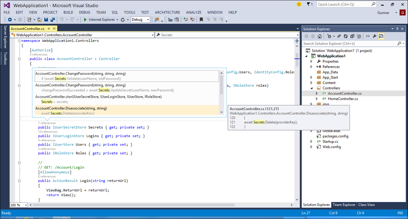Viewport: 408px width, 219px height.
Task: Click the Refresh icon in Solution Explorer
Action: pos(345,36)
